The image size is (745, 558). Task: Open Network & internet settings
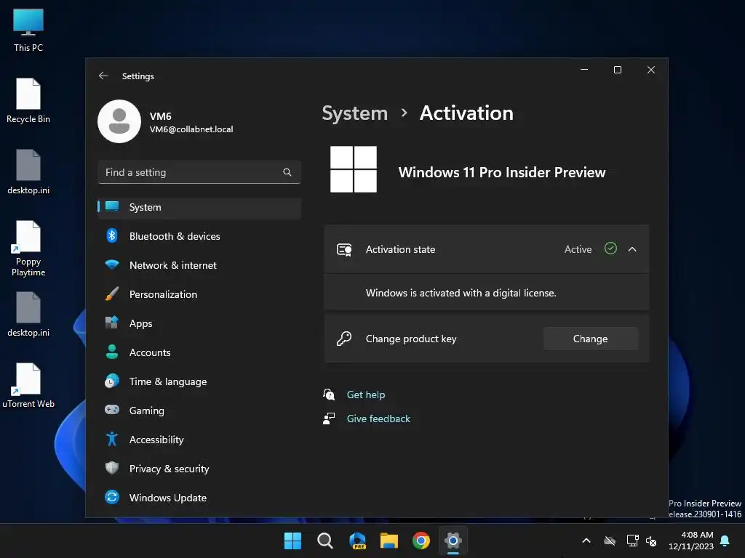(199, 265)
